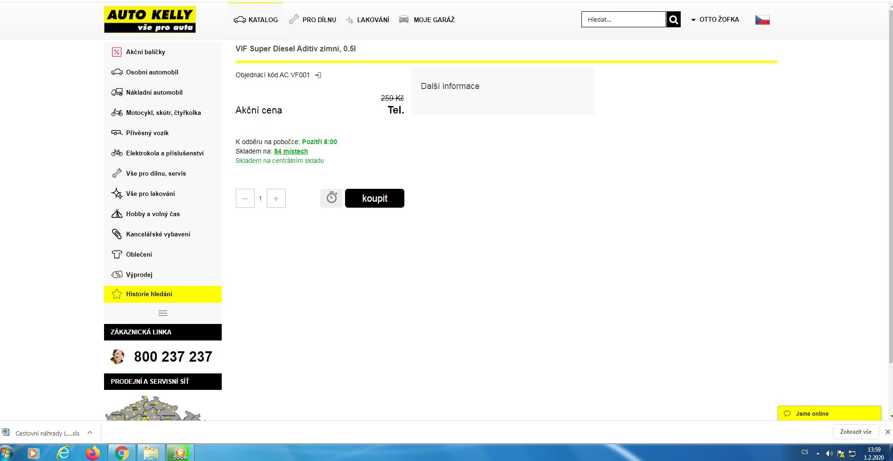
Task: Open the Jsme online chat widget
Action: click(829, 413)
